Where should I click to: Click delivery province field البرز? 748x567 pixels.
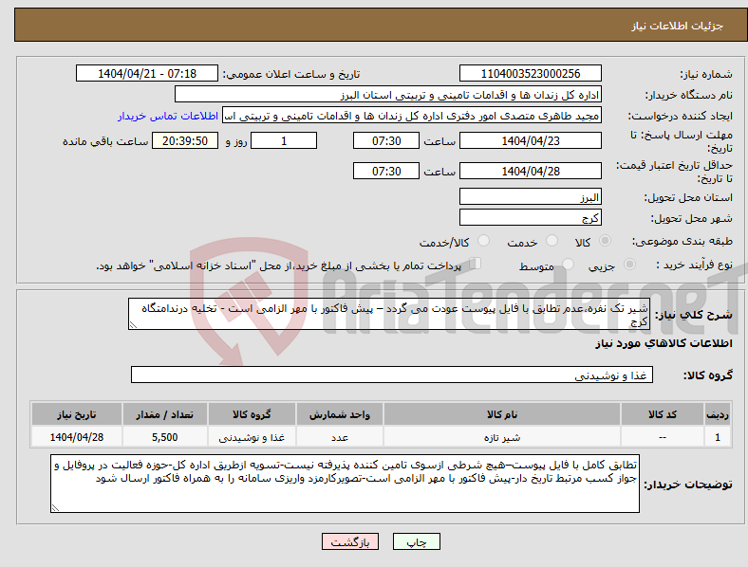tap(530, 196)
